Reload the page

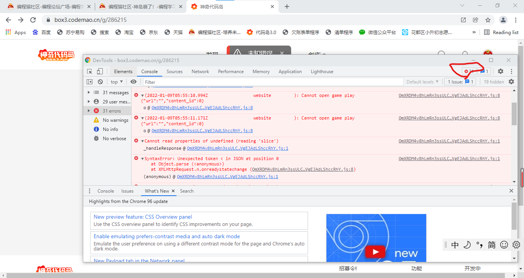click(33, 20)
